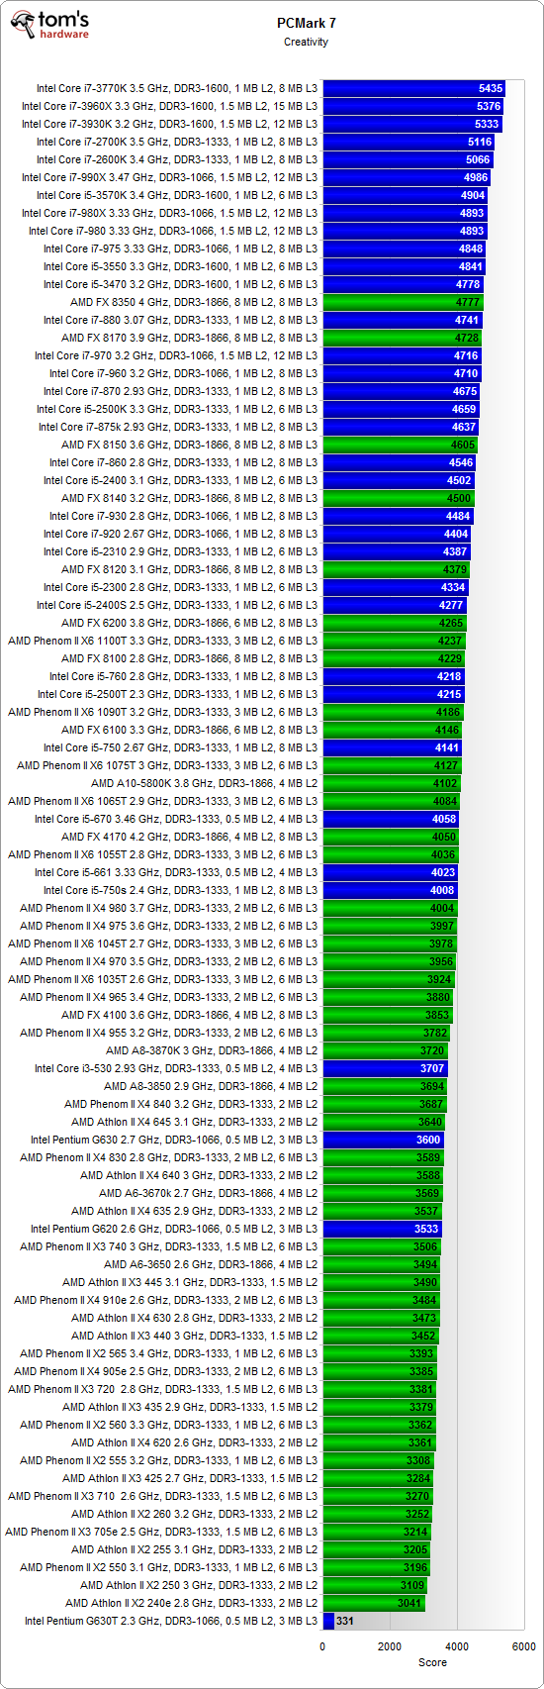Click the blue bar with value 3600
Screen dimensions: 544x1689
pyautogui.click(x=383, y=1140)
